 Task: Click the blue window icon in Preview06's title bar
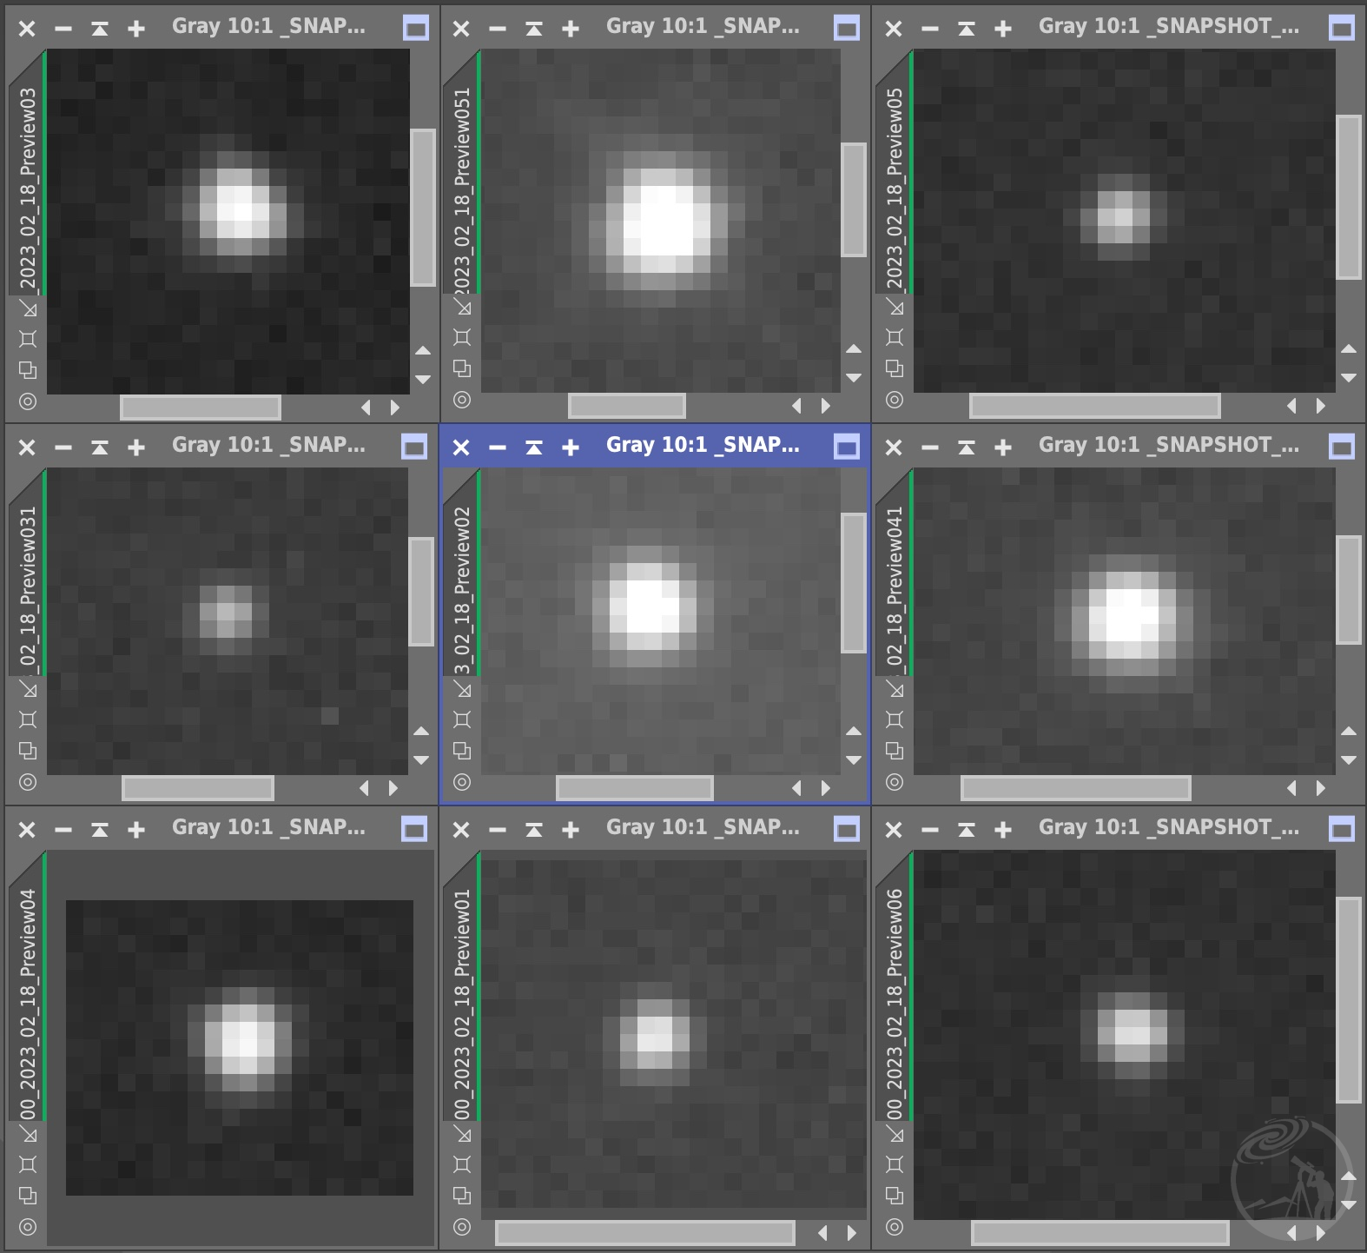(x=1342, y=829)
